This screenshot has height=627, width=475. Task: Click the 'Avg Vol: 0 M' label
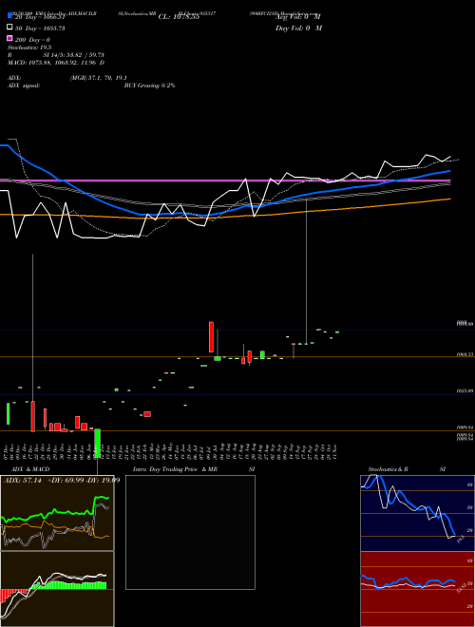click(297, 17)
